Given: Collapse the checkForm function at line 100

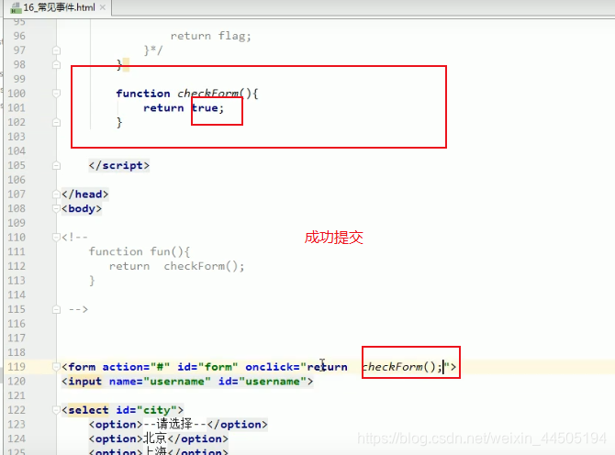Looking at the screenshot, I should pos(57,94).
